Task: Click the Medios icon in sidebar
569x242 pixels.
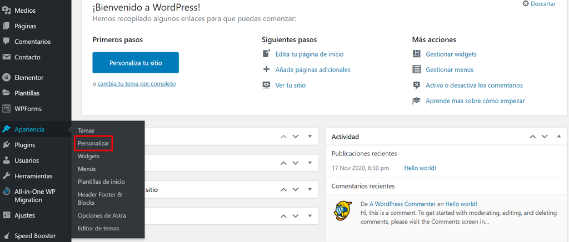Action: point(6,11)
